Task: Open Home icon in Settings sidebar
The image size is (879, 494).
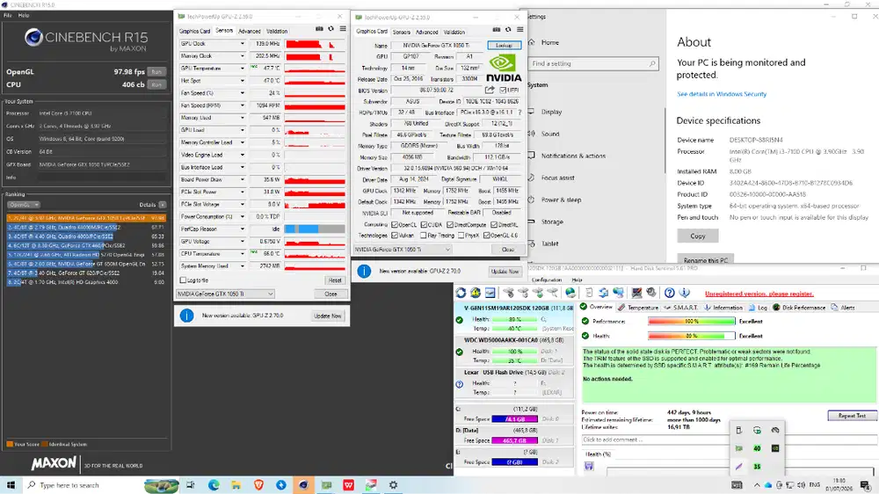Action: (x=531, y=42)
